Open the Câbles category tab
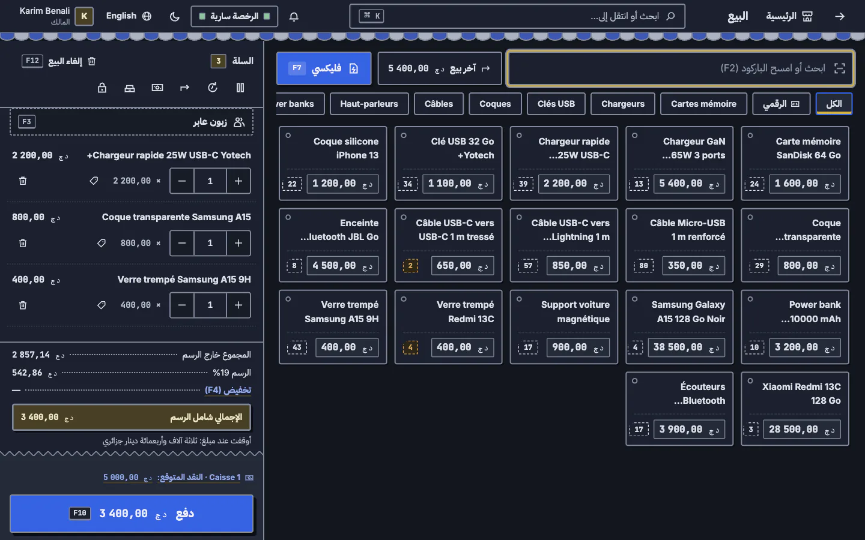This screenshot has width=865, height=540. [439, 104]
